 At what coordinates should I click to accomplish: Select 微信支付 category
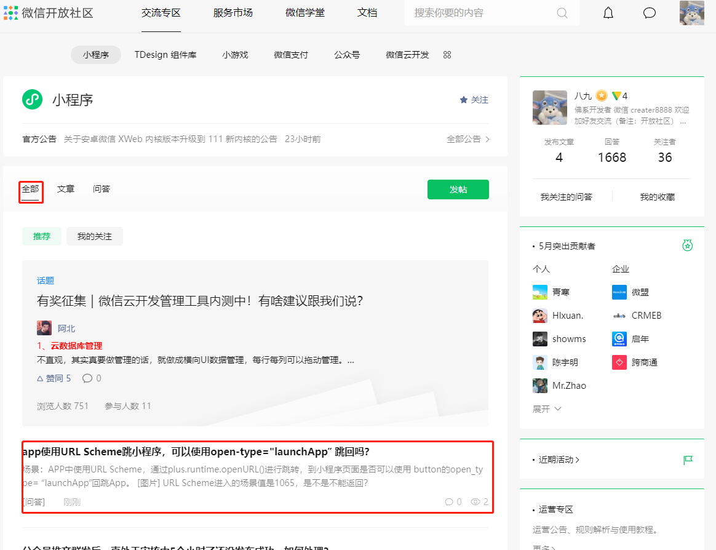click(x=291, y=55)
